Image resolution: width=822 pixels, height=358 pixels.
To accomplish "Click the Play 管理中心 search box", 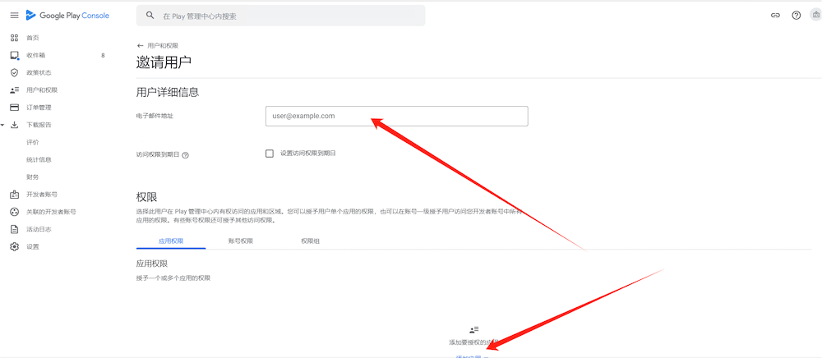I will (x=284, y=16).
